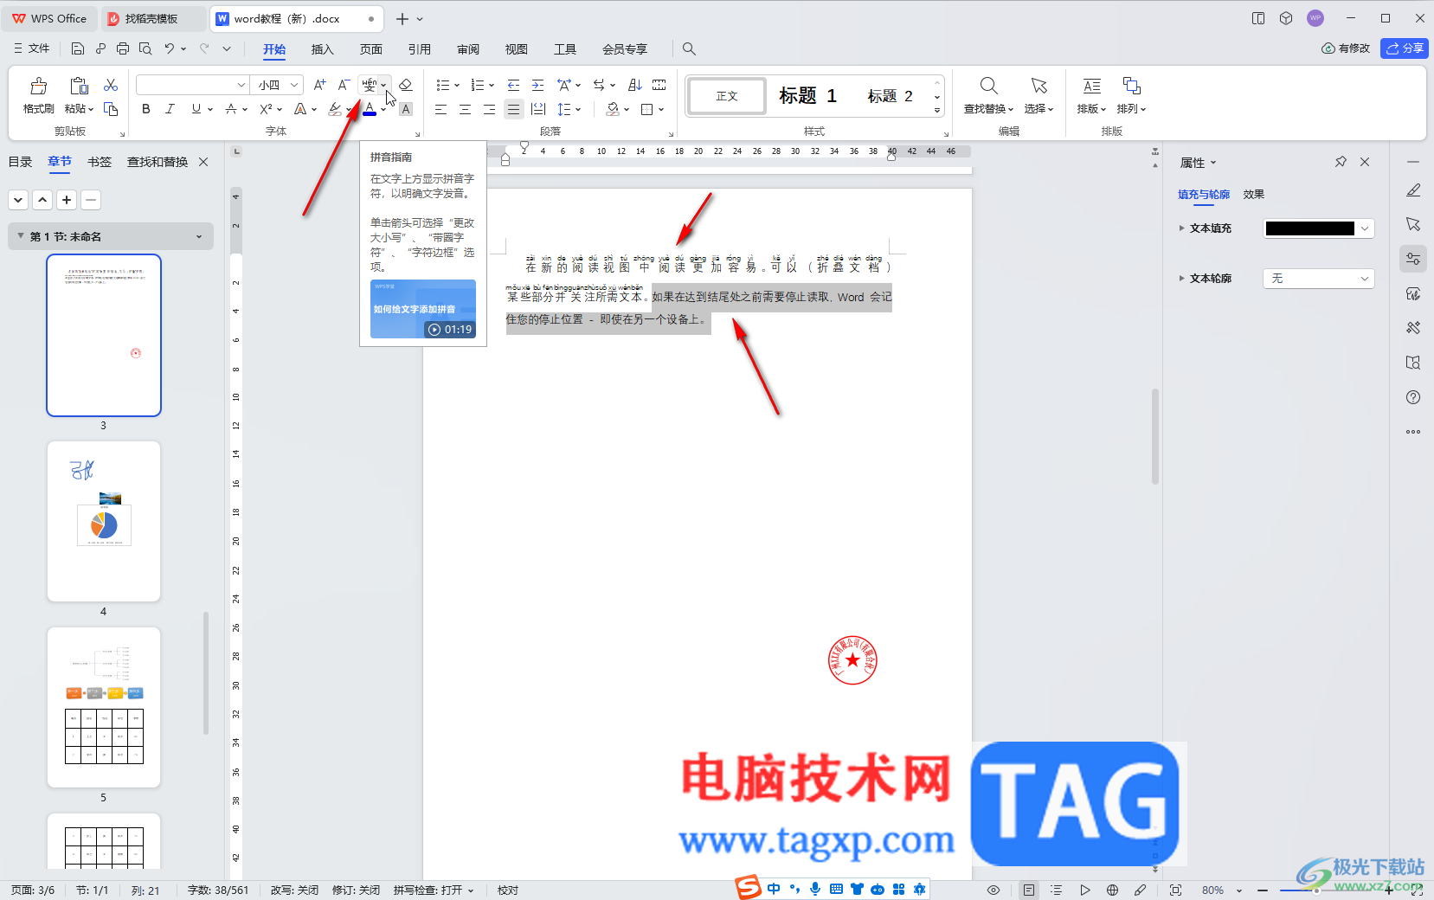Click the Undo arrow icon
Image resolution: width=1434 pixels, height=900 pixels.
[170, 48]
